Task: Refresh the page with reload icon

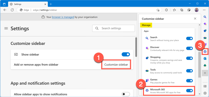Action: coord(12,10)
